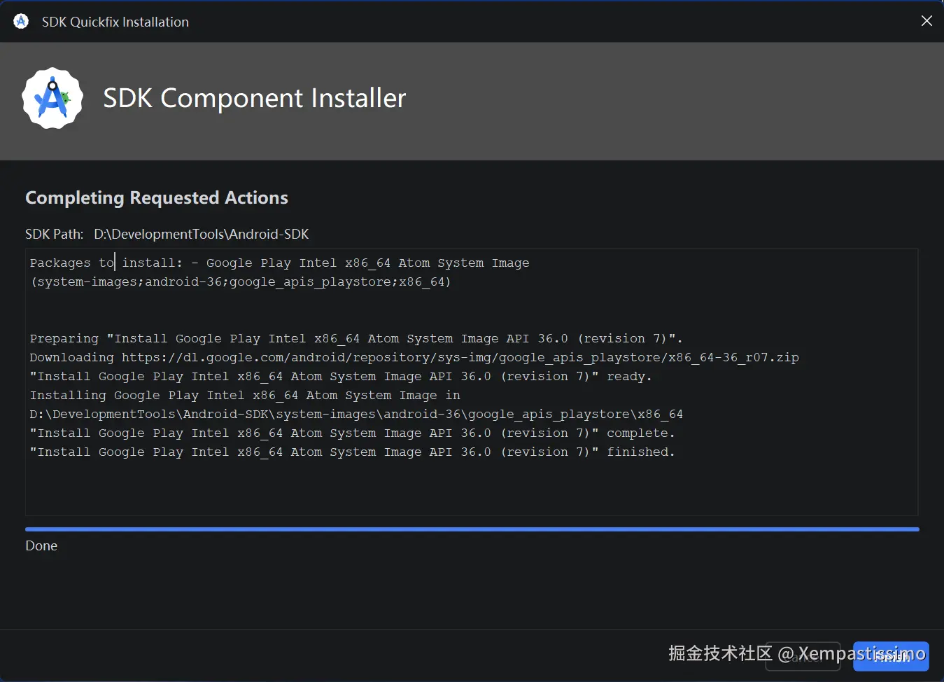Click the 'SDK Component Installer' header title

pyautogui.click(x=254, y=98)
